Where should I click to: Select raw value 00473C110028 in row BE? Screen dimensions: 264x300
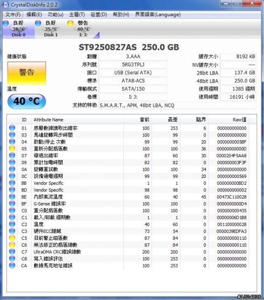231,197
